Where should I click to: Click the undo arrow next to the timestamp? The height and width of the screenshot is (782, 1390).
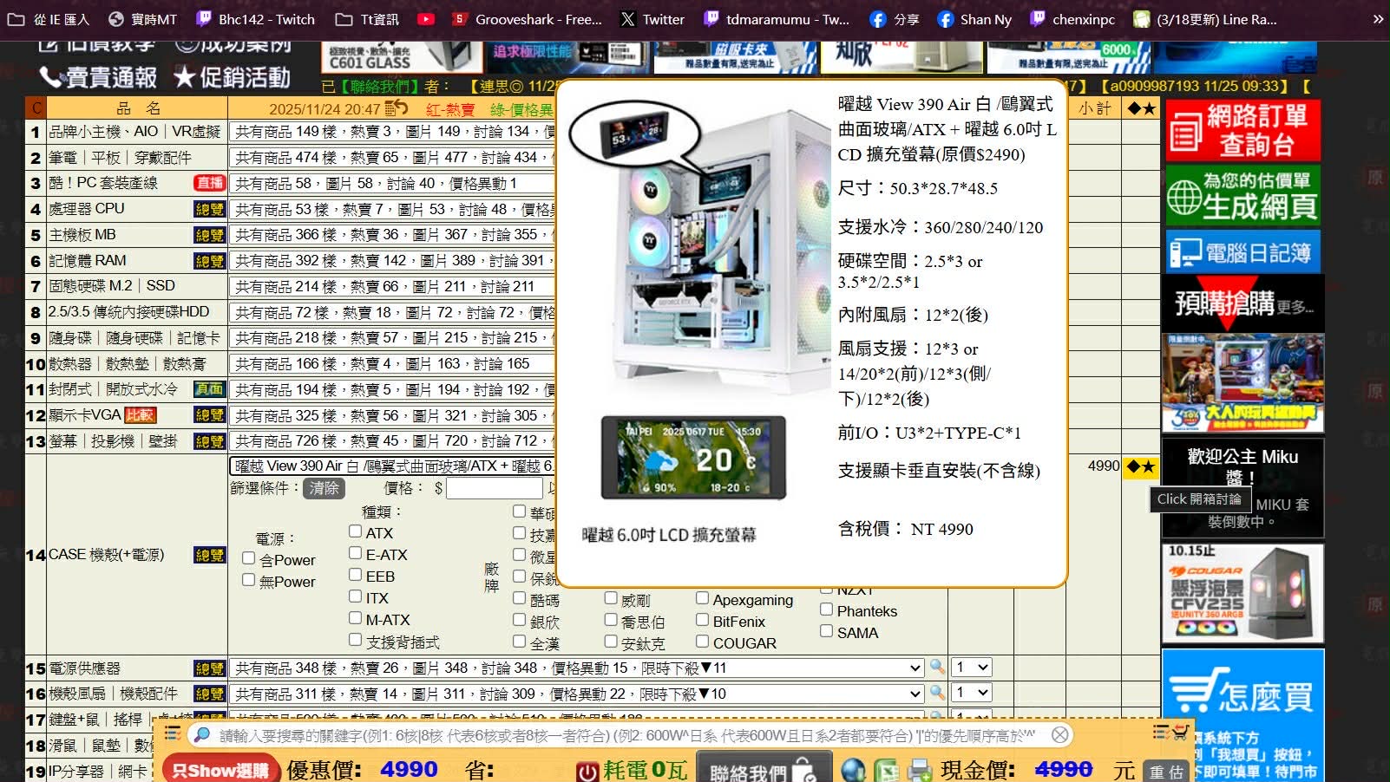397,108
